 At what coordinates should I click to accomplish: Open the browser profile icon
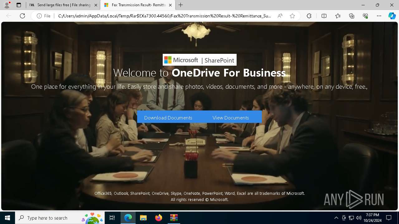click(x=7, y=5)
